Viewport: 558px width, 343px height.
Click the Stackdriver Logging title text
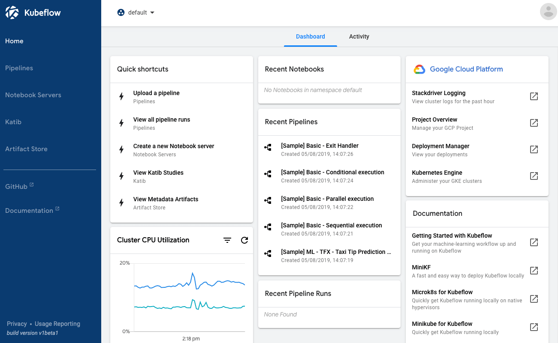click(x=439, y=93)
